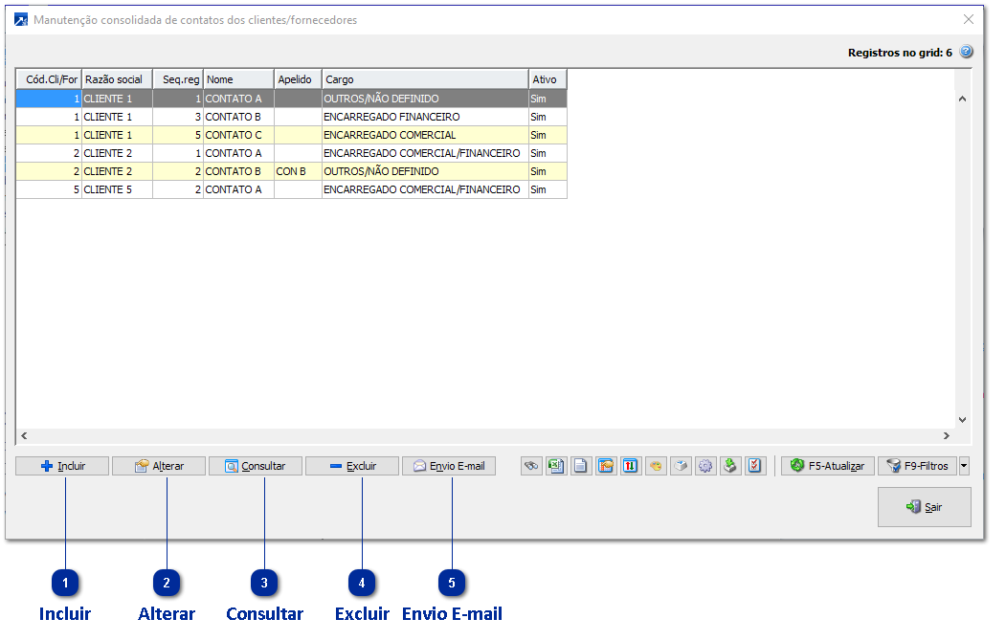Select the CONTATO B cell in CLIENTE 2 row
This screenshot has height=641, width=1006.
click(238, 171)
